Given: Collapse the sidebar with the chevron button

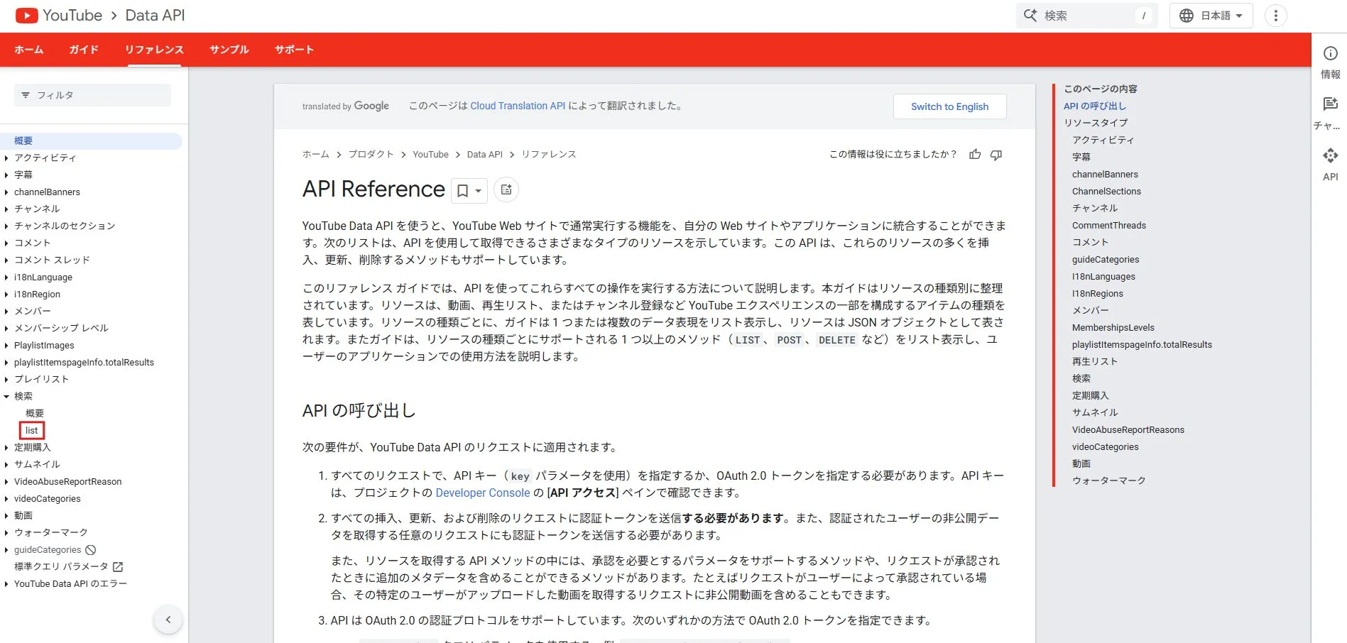Looking at the screenshot, I should coord(168,620).
